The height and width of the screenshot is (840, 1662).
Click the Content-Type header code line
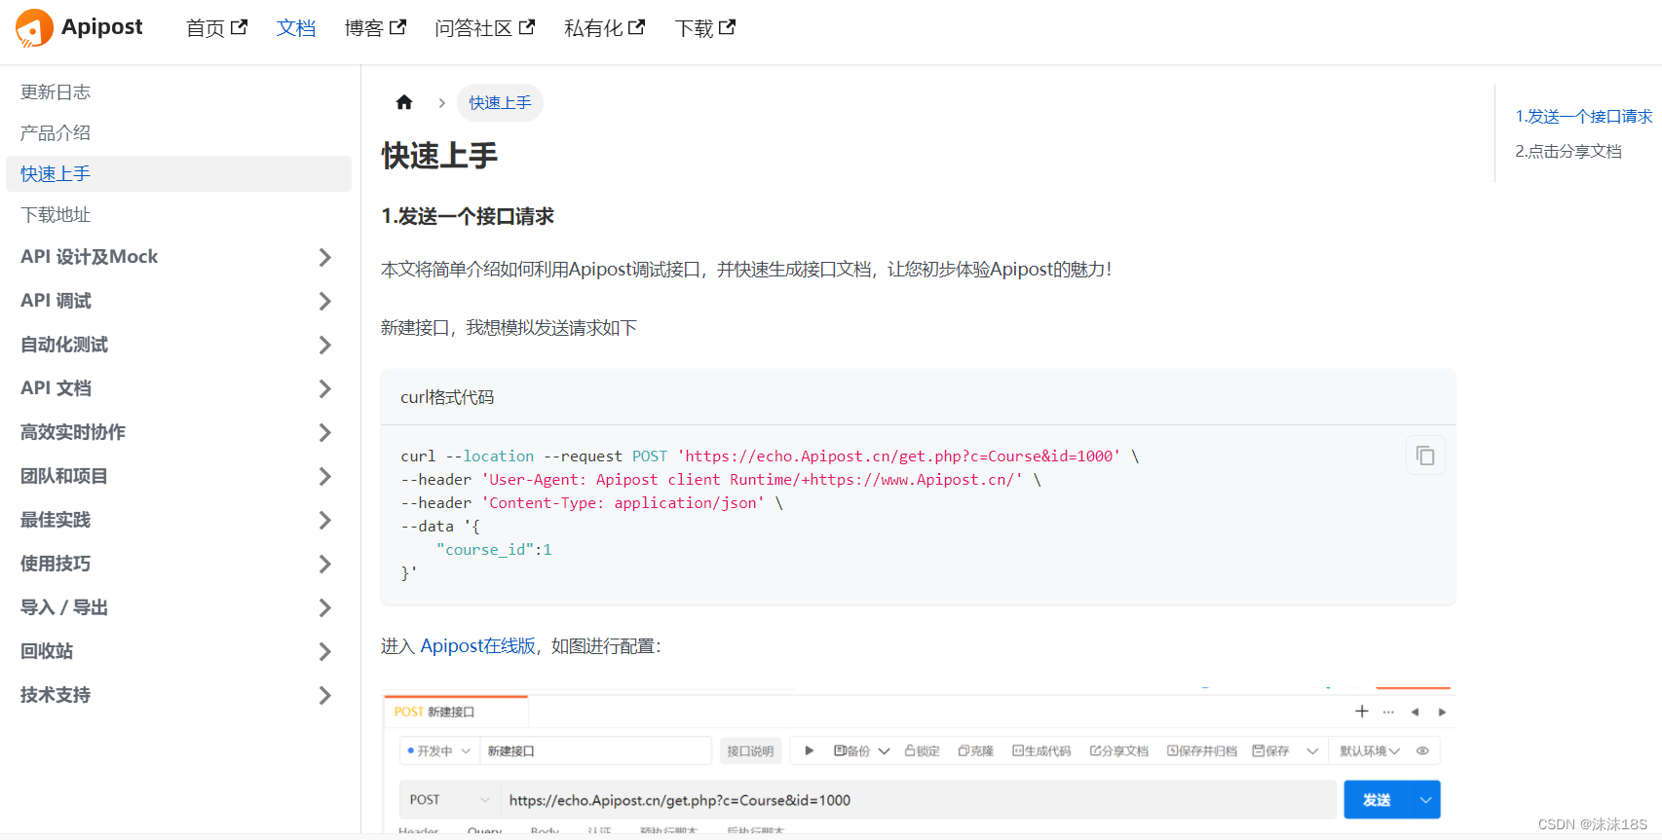(x=592, y=502)
